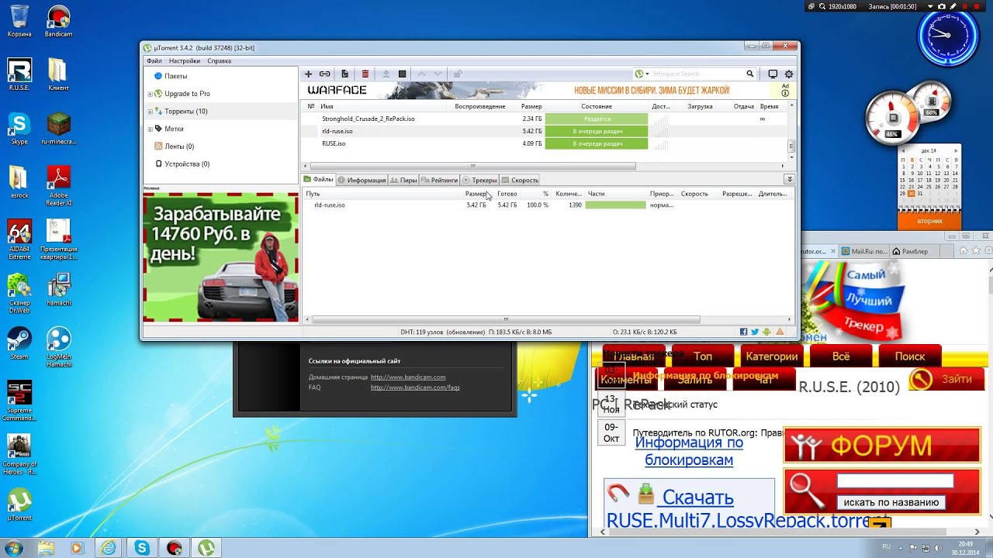Collapse the details pane with chevron button
The width and height of the screenshot is (993, 558).
[x=789, y=179]
